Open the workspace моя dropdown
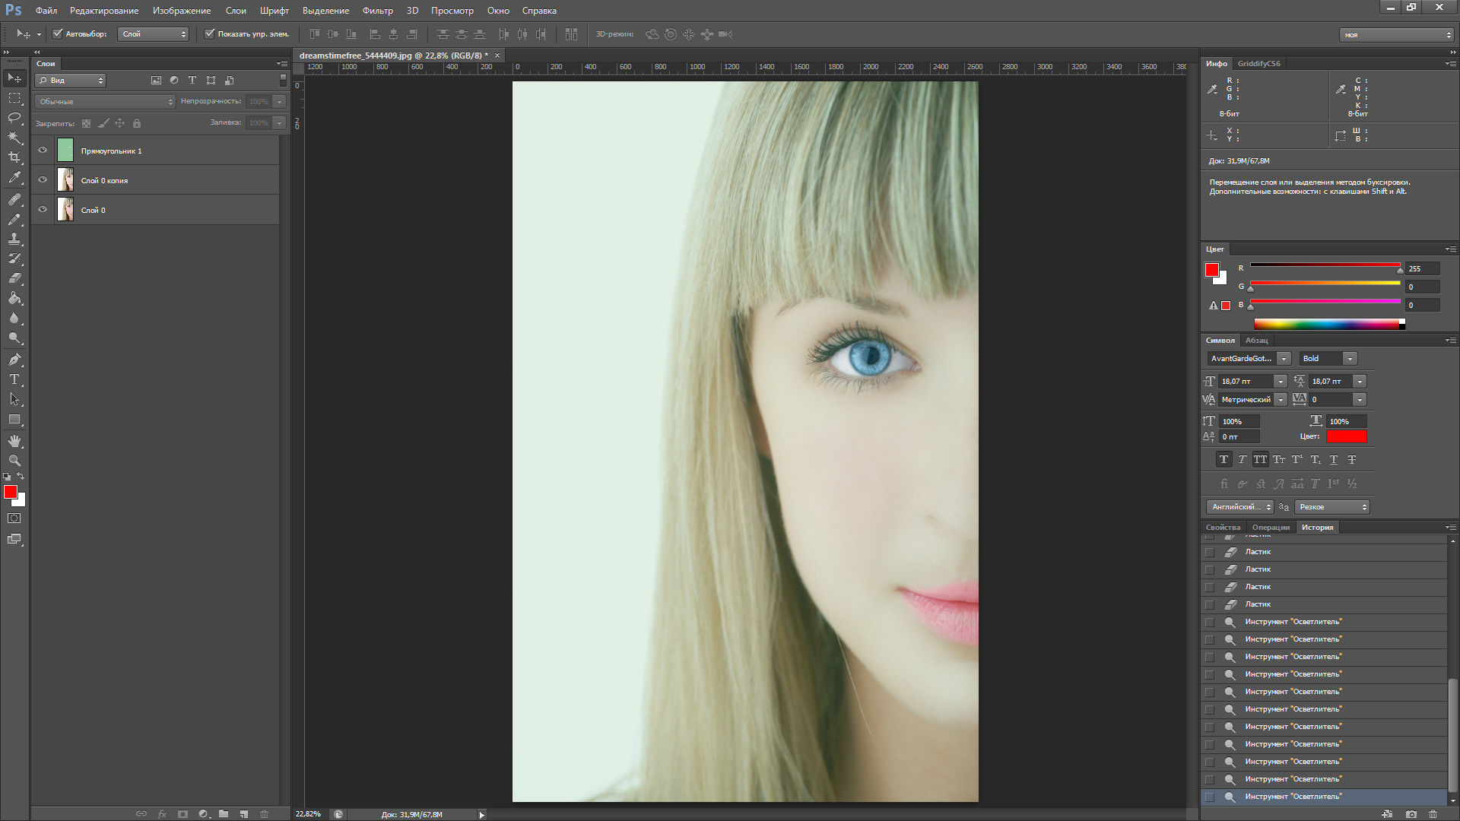The height and width of the screenshot is (821, 1460). click(1397, 35)
